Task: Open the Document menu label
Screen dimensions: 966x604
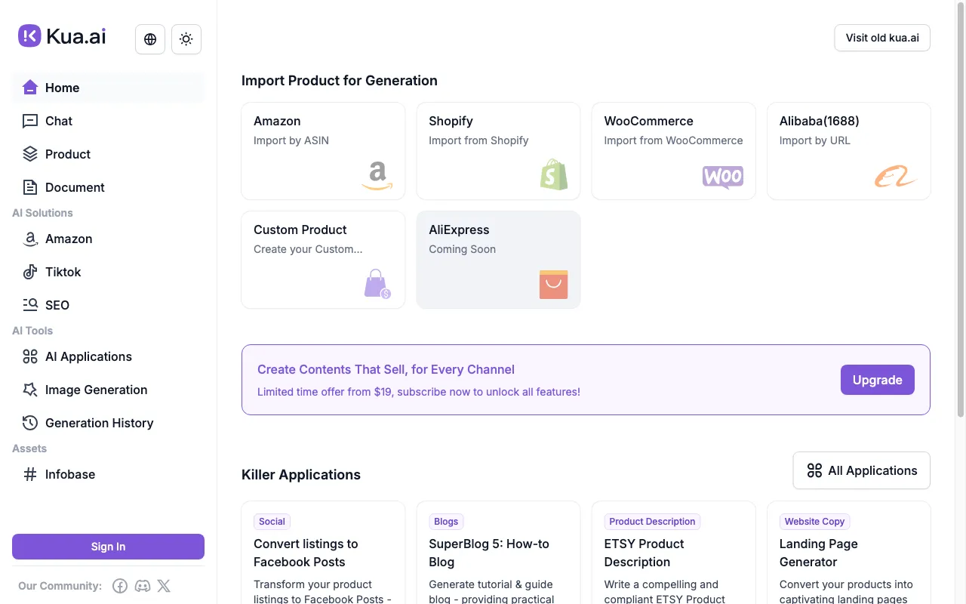Action: [75, 187]
